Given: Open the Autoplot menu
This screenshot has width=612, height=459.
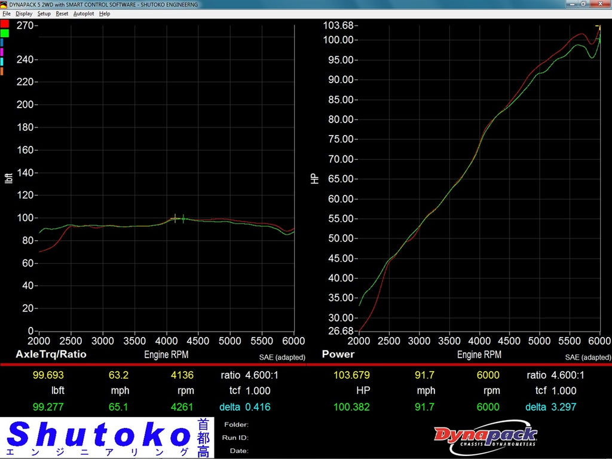Looking at the screenshot, I should (84, 14).
